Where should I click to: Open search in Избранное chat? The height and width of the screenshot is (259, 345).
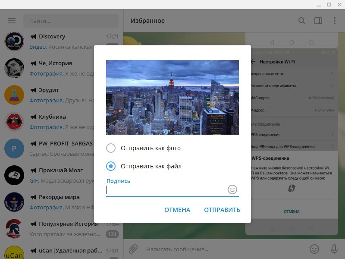[x=301, y=21]
